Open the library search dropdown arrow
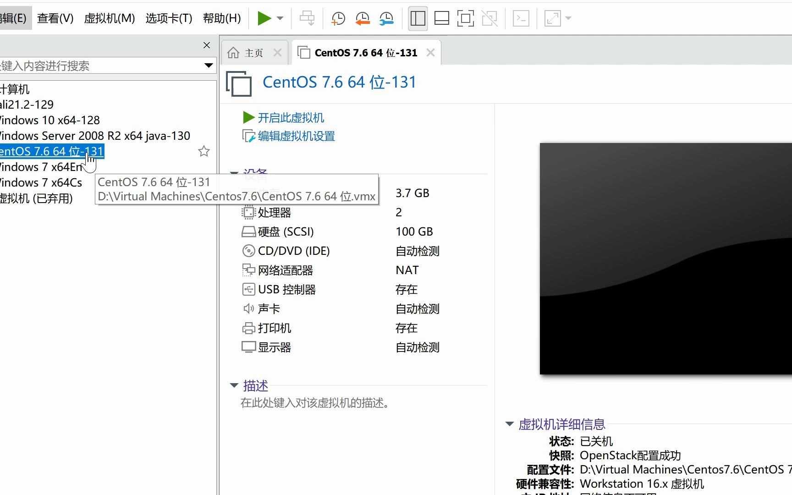The height and width of the screenshot is (495, 792). point(209,66)
